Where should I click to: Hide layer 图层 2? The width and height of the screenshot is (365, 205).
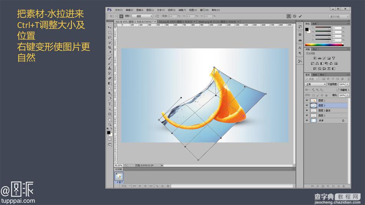pyautogui.click(x=307, y=116)
